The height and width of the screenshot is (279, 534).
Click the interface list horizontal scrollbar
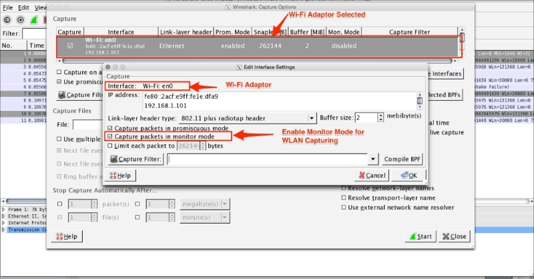[258, 61]
